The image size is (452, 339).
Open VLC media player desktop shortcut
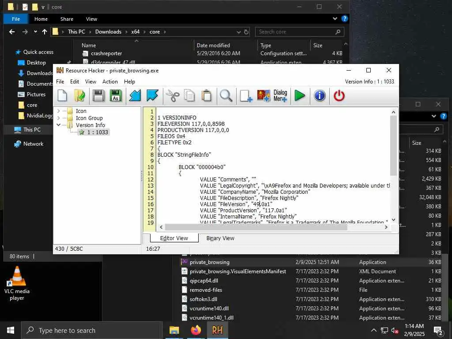17,283
